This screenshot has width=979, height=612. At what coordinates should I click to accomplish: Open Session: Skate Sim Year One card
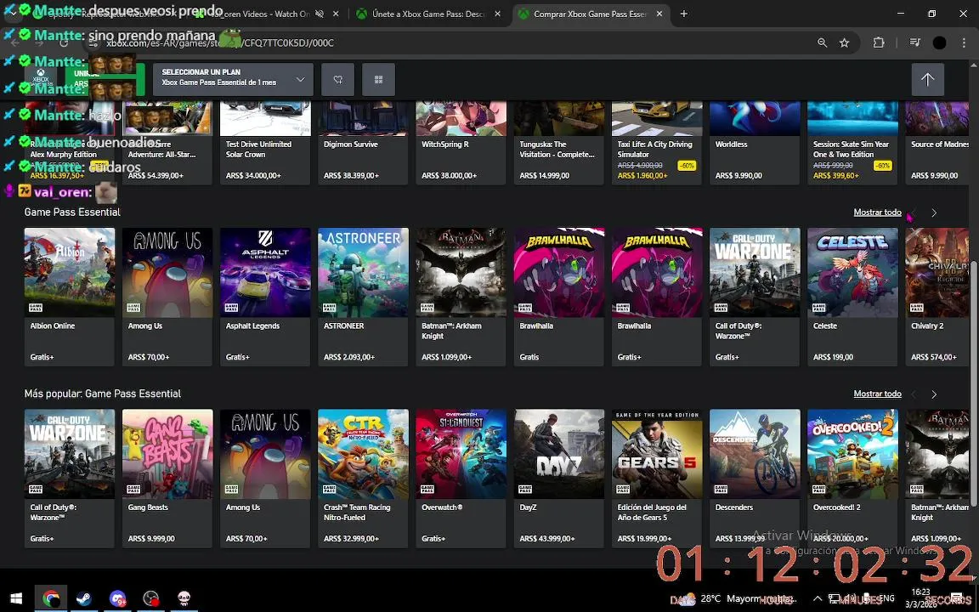pos(852,144)
